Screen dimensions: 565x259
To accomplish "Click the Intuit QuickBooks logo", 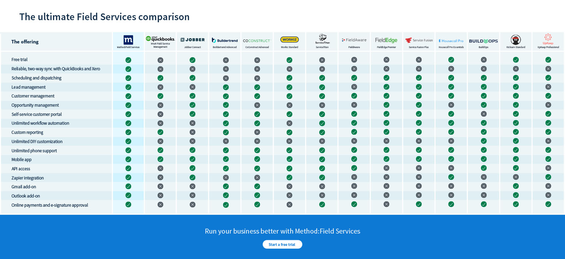I will coord(160,39).
